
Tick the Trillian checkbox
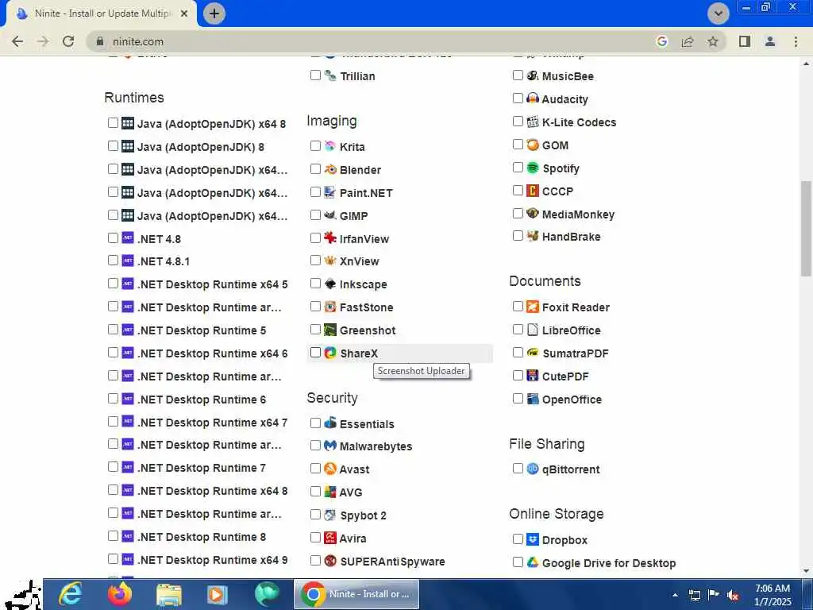(315, 75)
